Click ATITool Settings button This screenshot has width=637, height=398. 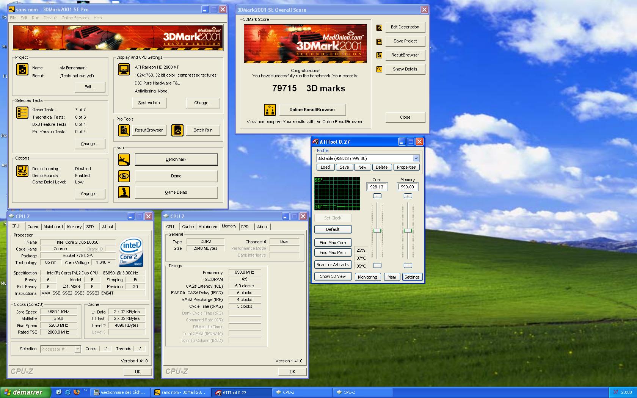(412, 277)
